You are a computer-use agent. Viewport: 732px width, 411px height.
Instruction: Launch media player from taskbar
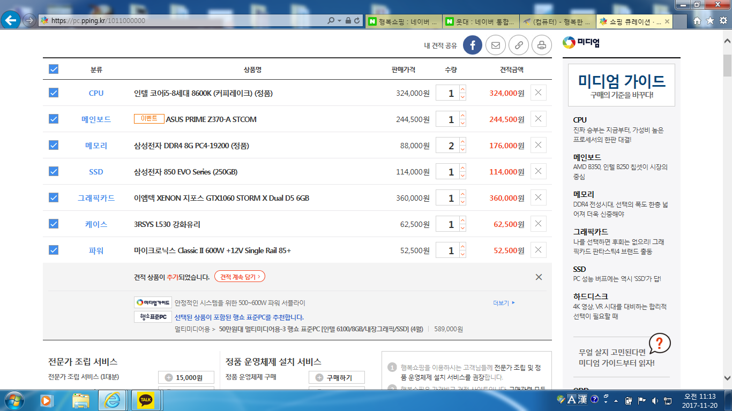[x=47, y=400]
